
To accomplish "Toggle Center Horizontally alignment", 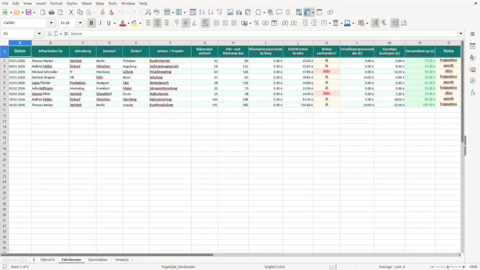I will click(157, 23).
